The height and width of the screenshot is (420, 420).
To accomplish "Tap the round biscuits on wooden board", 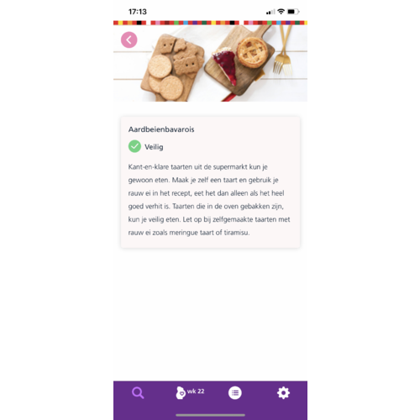I will (x=165, y=77).
